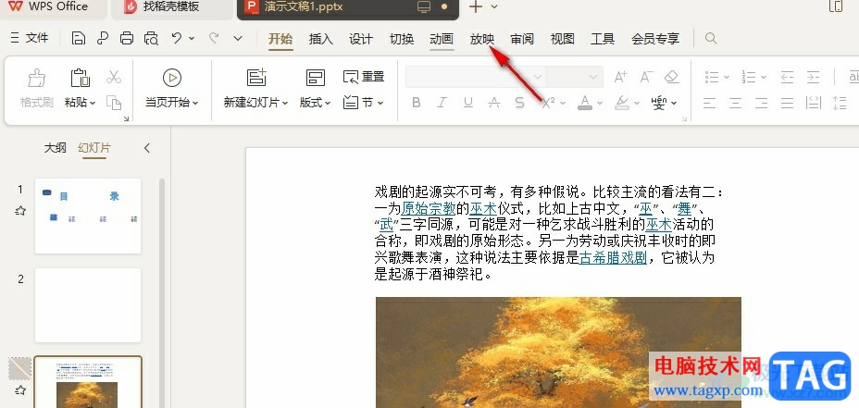The height and width of the screenshot is (408, 859).
Task: Click the Clear Formatting eraser icon
Action: (672, 77)
